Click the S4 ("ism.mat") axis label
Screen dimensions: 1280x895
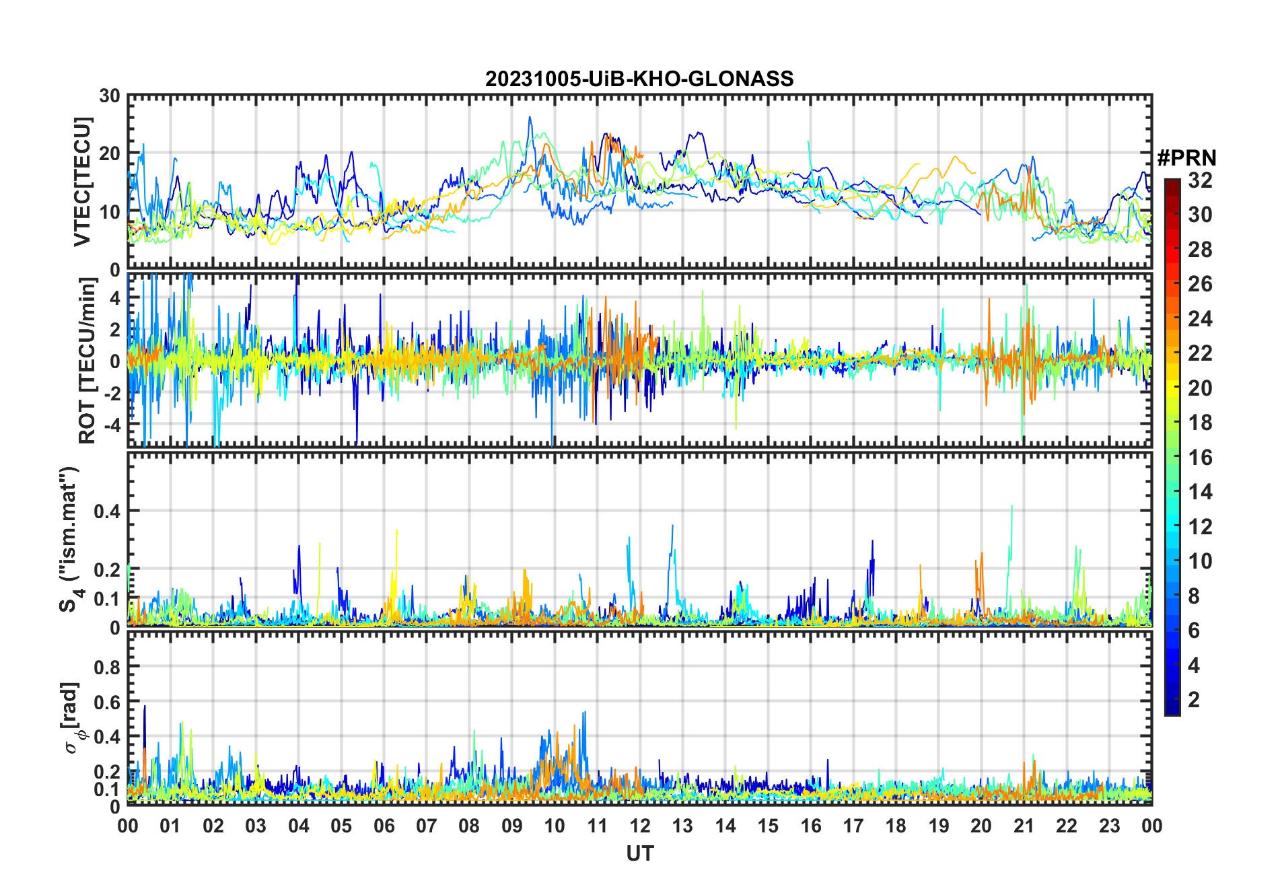tap(70, 539)
